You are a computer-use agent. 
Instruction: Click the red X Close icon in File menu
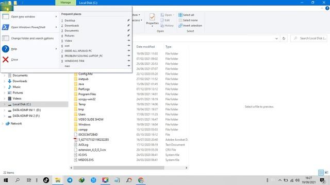pos(6,60)
